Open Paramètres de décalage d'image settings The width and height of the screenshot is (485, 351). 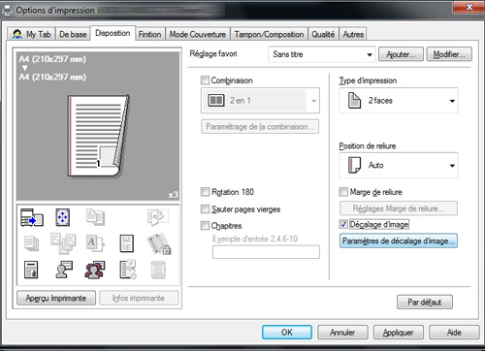tap(399, 241)
